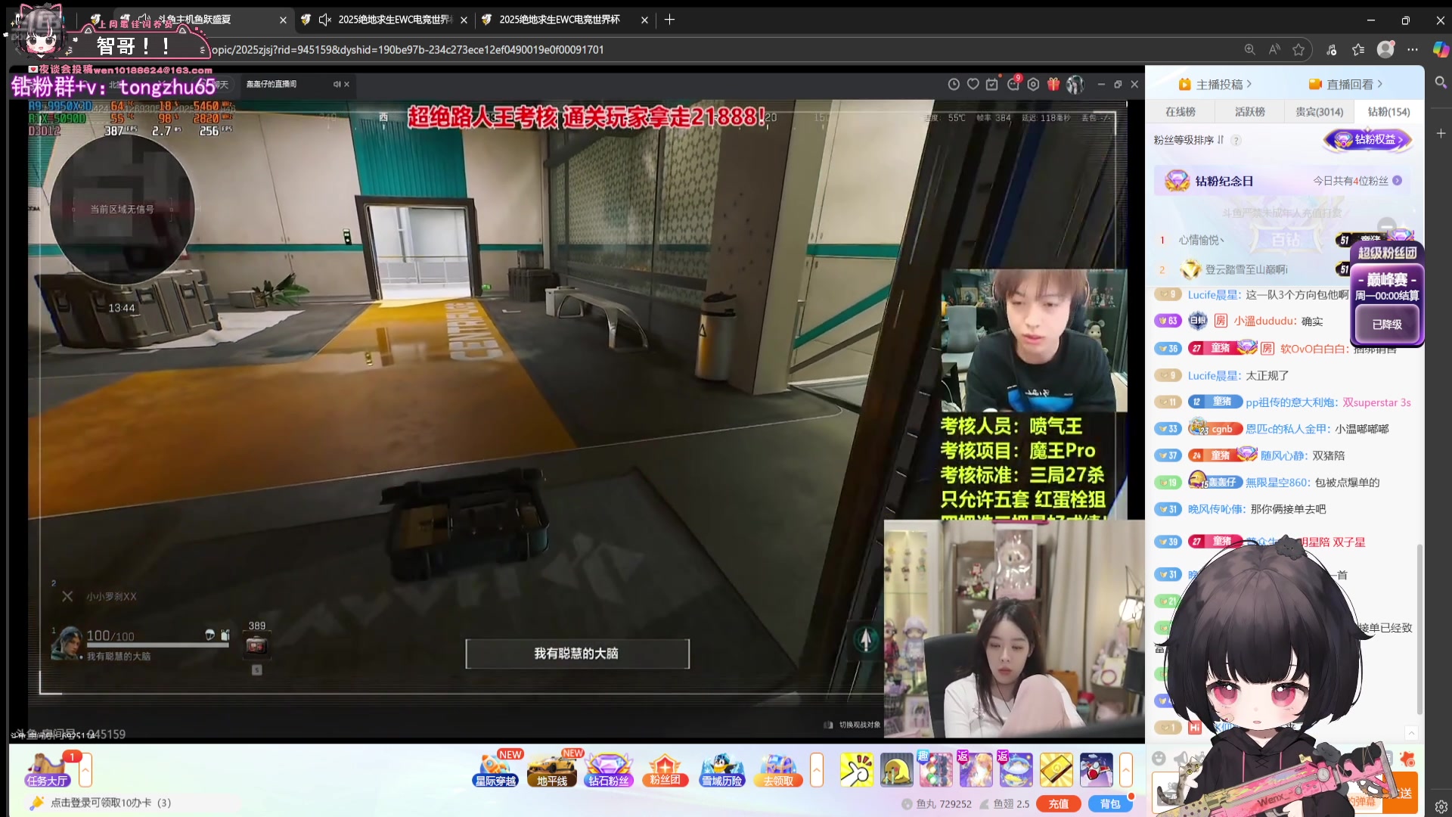Expand the arrow next to 任务大厅
The height and width of the screenshot is (817, 1452).
[85, 770]
